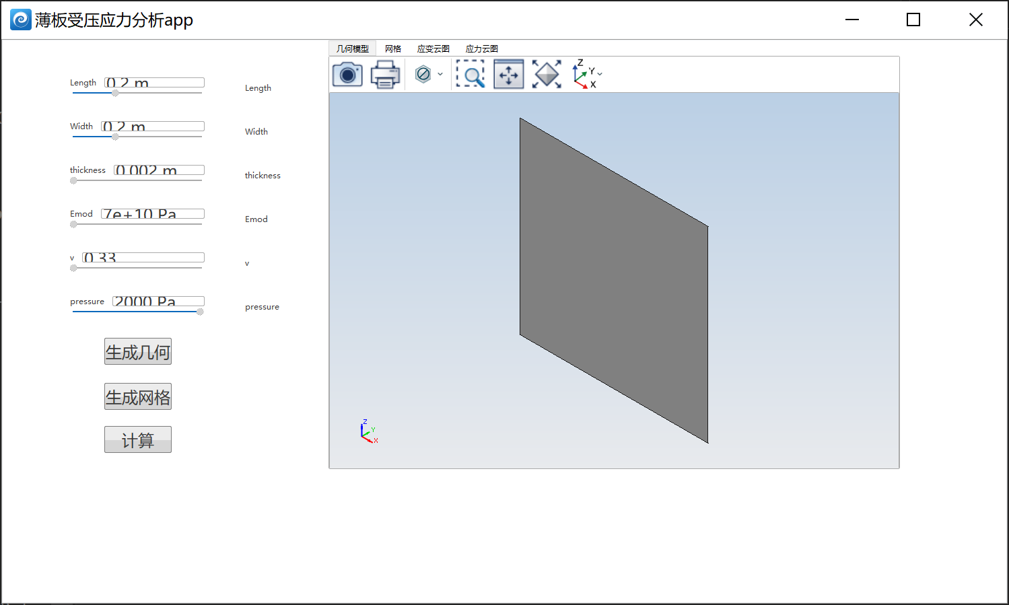1009x605 pixels.
Task: Open the 应力云图 tab
Action: pos(482,48)
